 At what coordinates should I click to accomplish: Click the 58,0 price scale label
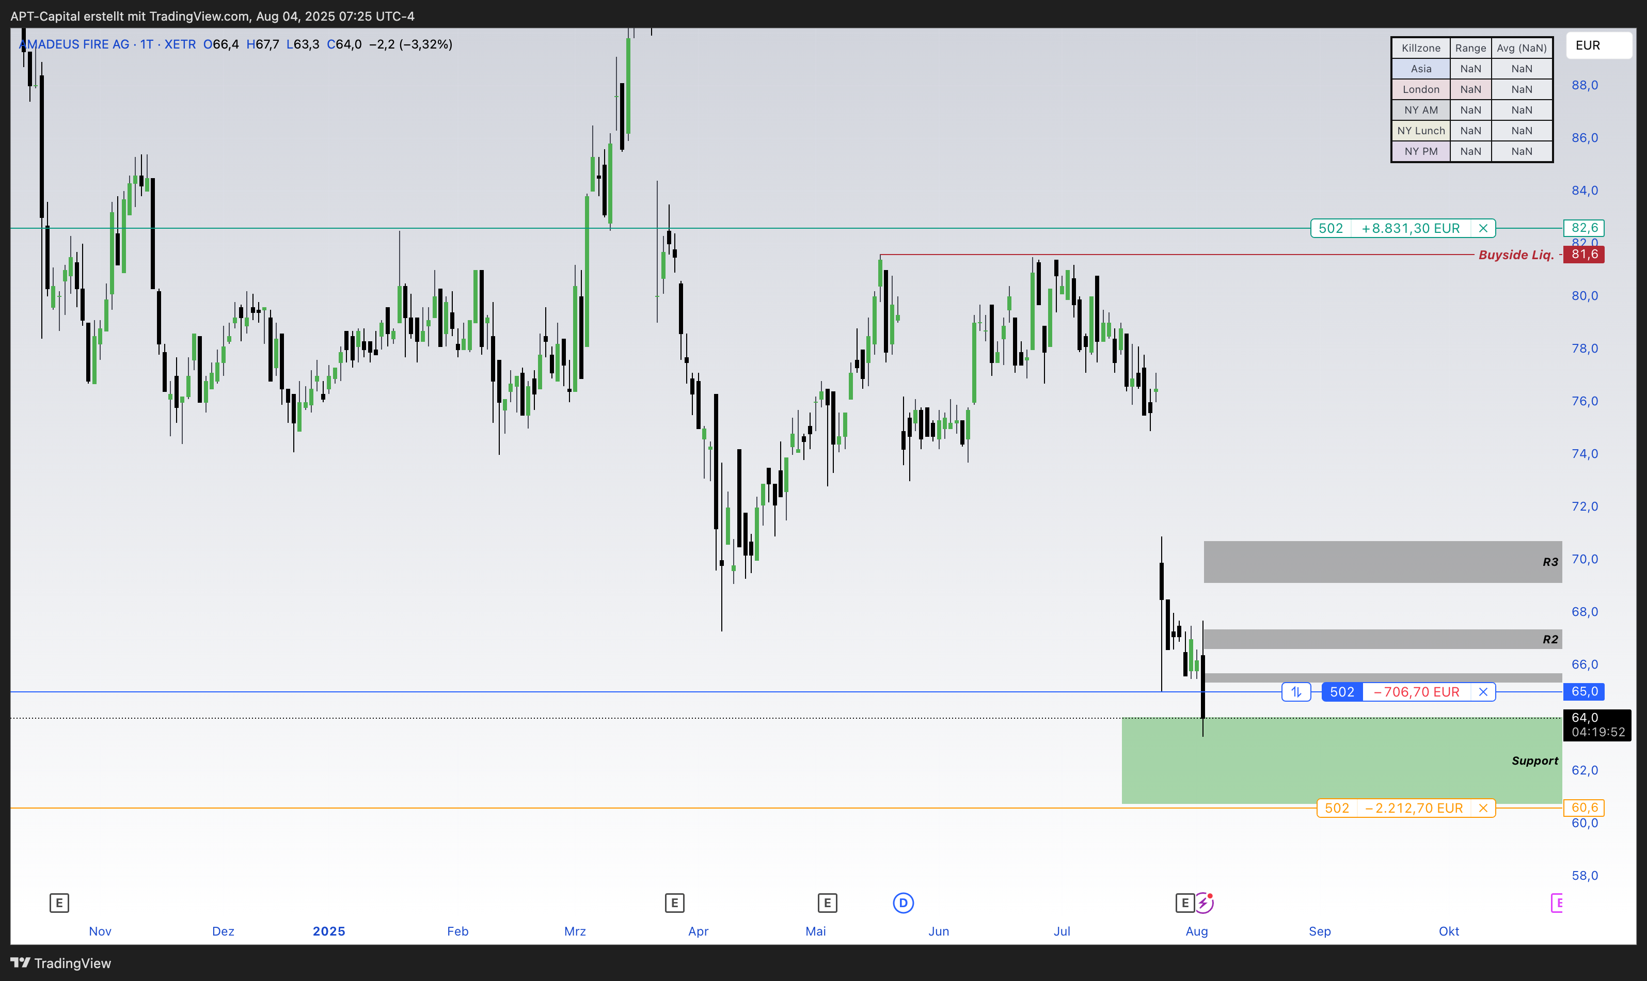coord(1584,875)
